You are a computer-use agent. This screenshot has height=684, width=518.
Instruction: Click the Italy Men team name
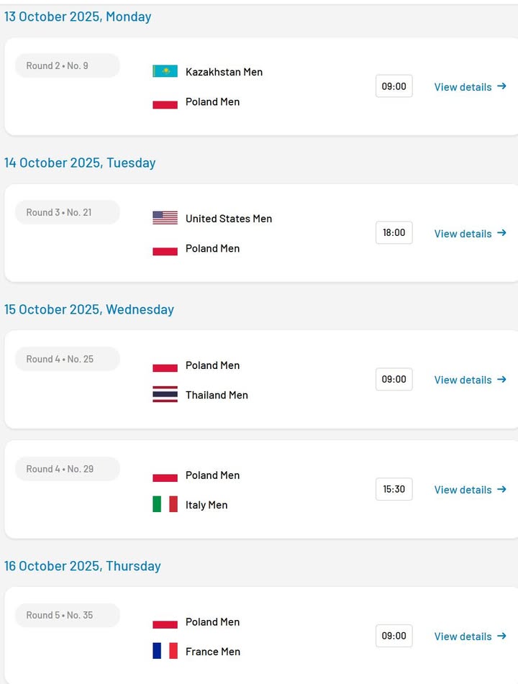coord(206,505)
